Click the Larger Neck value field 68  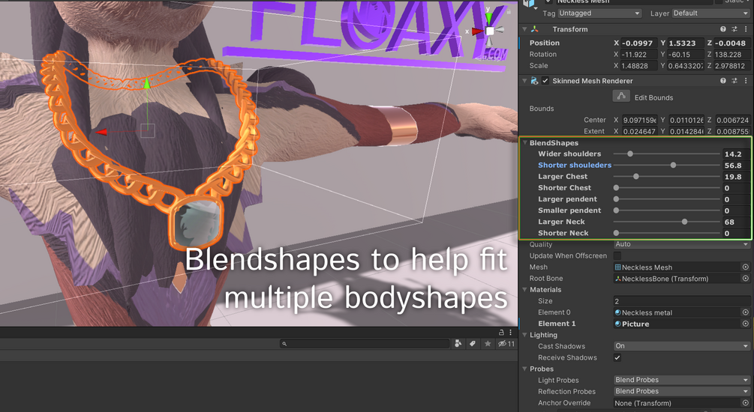[x=736, y=222]
